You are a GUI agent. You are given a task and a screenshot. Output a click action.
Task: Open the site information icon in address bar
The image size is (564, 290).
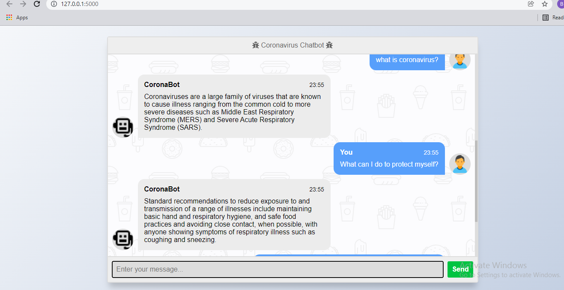tap(54, 4)
